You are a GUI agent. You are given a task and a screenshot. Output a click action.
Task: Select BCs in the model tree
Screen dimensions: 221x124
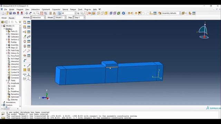click(x=12, y=89)
